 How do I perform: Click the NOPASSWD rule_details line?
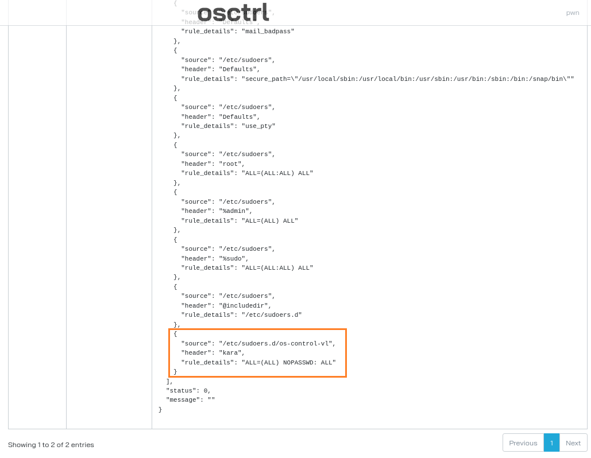pos(258,362)
